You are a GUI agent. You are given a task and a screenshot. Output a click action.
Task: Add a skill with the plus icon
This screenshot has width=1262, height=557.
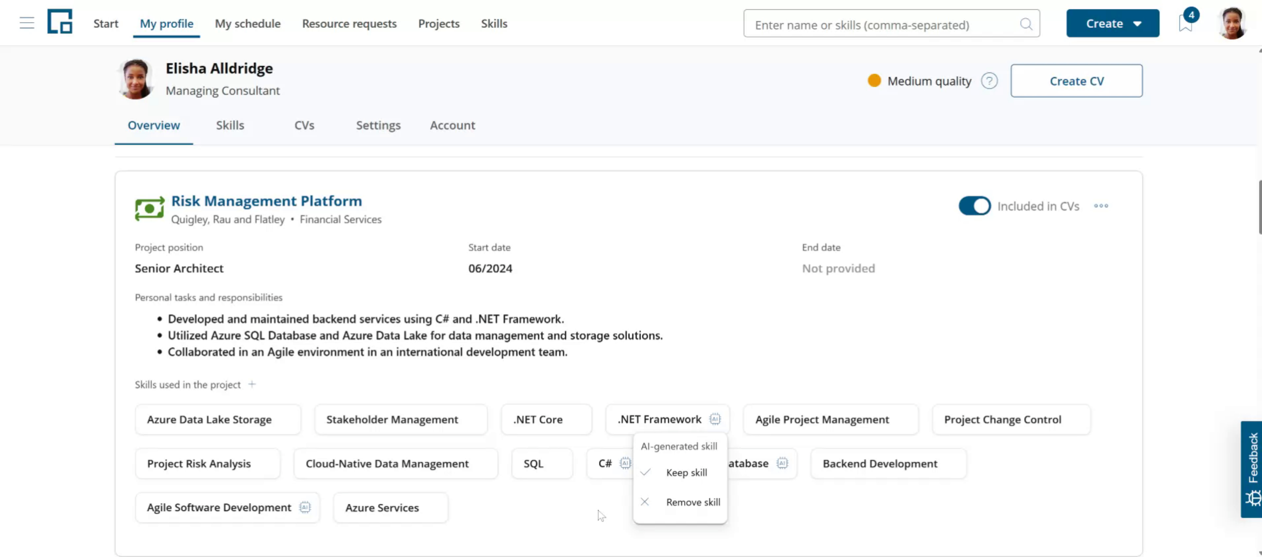[252, 385]
